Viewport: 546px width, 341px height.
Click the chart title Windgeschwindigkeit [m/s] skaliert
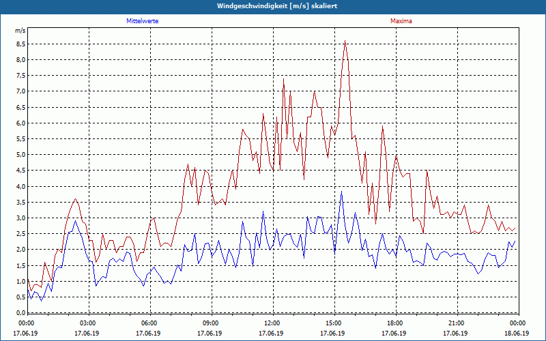coord(277,6)
